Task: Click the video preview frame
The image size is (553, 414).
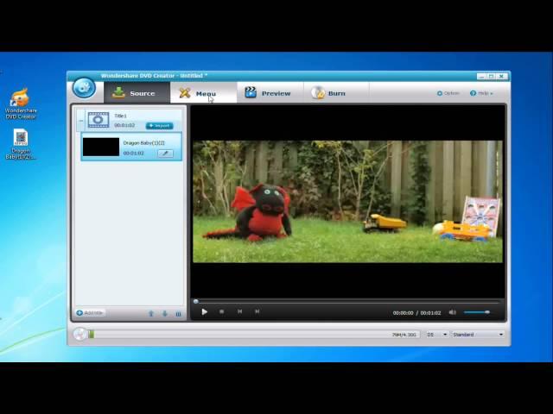Action: tap(347, 201)
